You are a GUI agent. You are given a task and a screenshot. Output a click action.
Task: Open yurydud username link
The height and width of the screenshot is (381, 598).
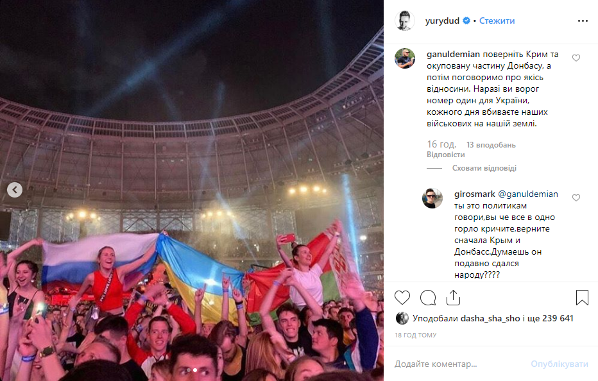pyautogui.click(x=442, y=21)
